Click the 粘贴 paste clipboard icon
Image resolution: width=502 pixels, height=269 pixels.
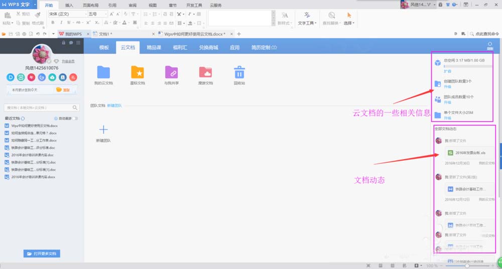point(8,15)
